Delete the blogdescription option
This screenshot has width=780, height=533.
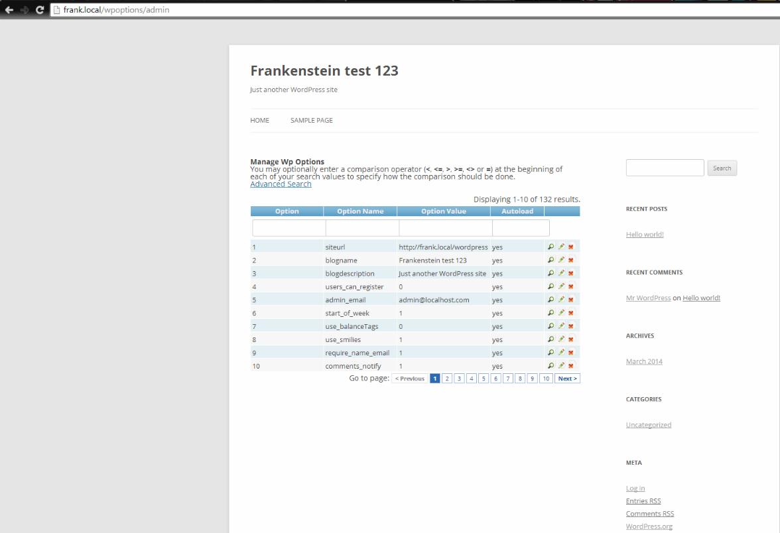(570, 272)
